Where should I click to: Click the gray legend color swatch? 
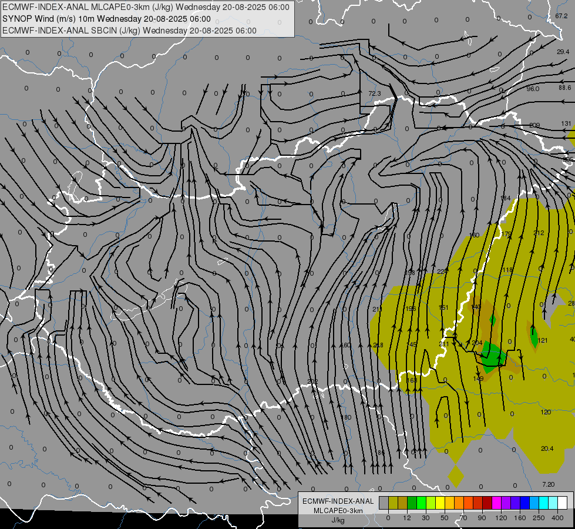tap(384, 503)
